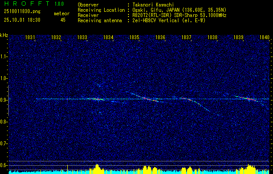Select the 2el-HB9CV Vertical antenna text
The image size is (273, 174).
(x=169, y=20)
